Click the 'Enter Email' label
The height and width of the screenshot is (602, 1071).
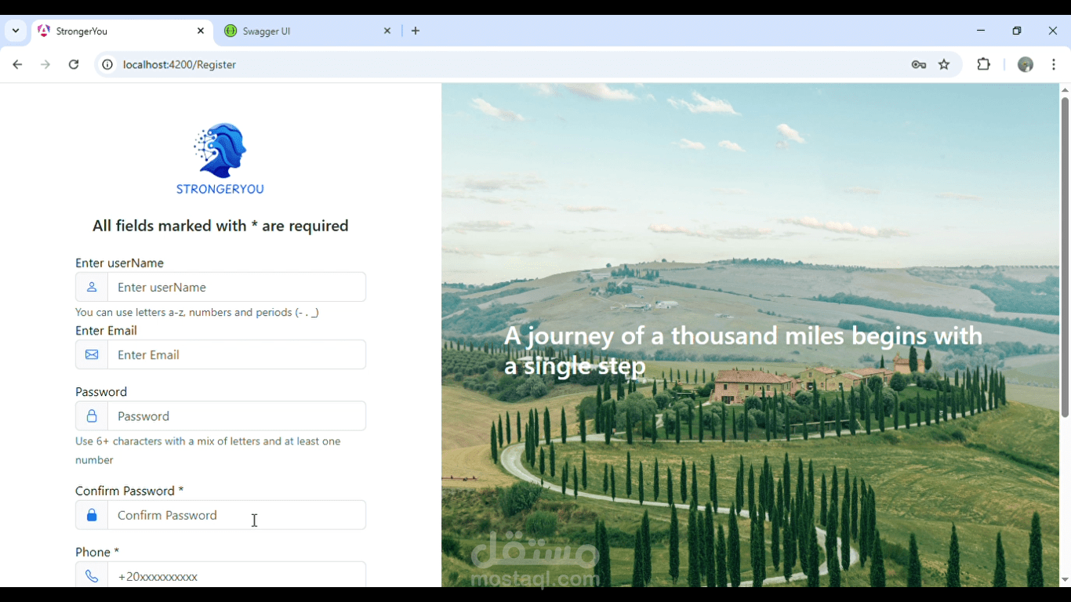pyautogui.click(x=106, y=331)
